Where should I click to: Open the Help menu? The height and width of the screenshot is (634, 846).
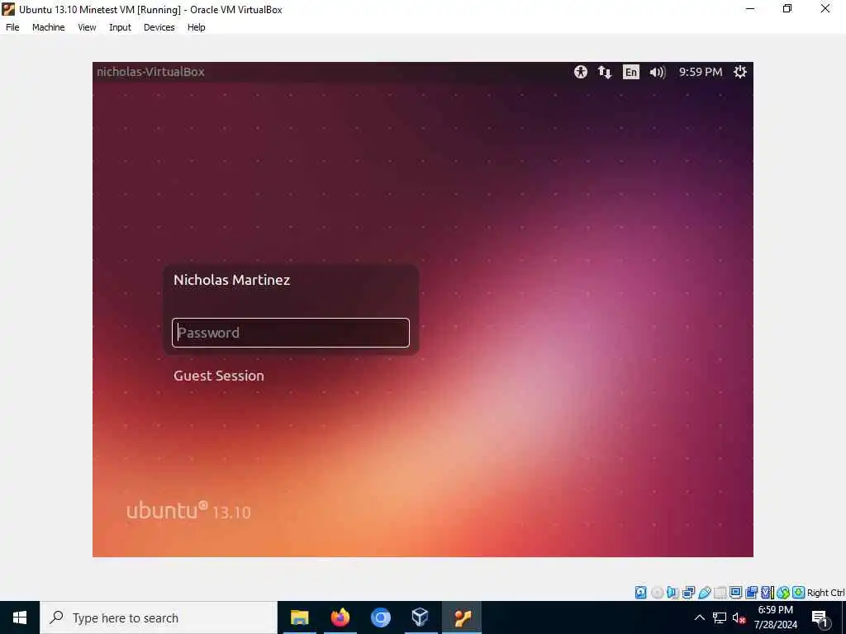point(197,27)
